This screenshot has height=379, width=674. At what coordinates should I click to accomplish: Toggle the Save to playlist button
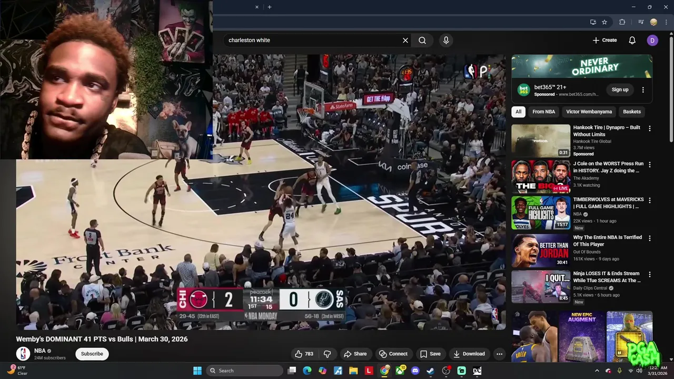pos(430,354)
